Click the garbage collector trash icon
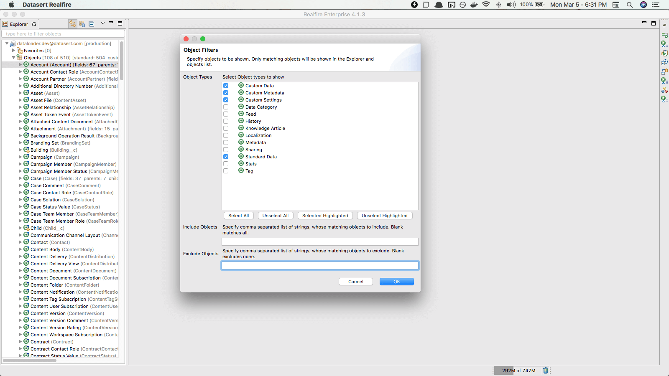This screenshot has width=669, height=376. 546,370
